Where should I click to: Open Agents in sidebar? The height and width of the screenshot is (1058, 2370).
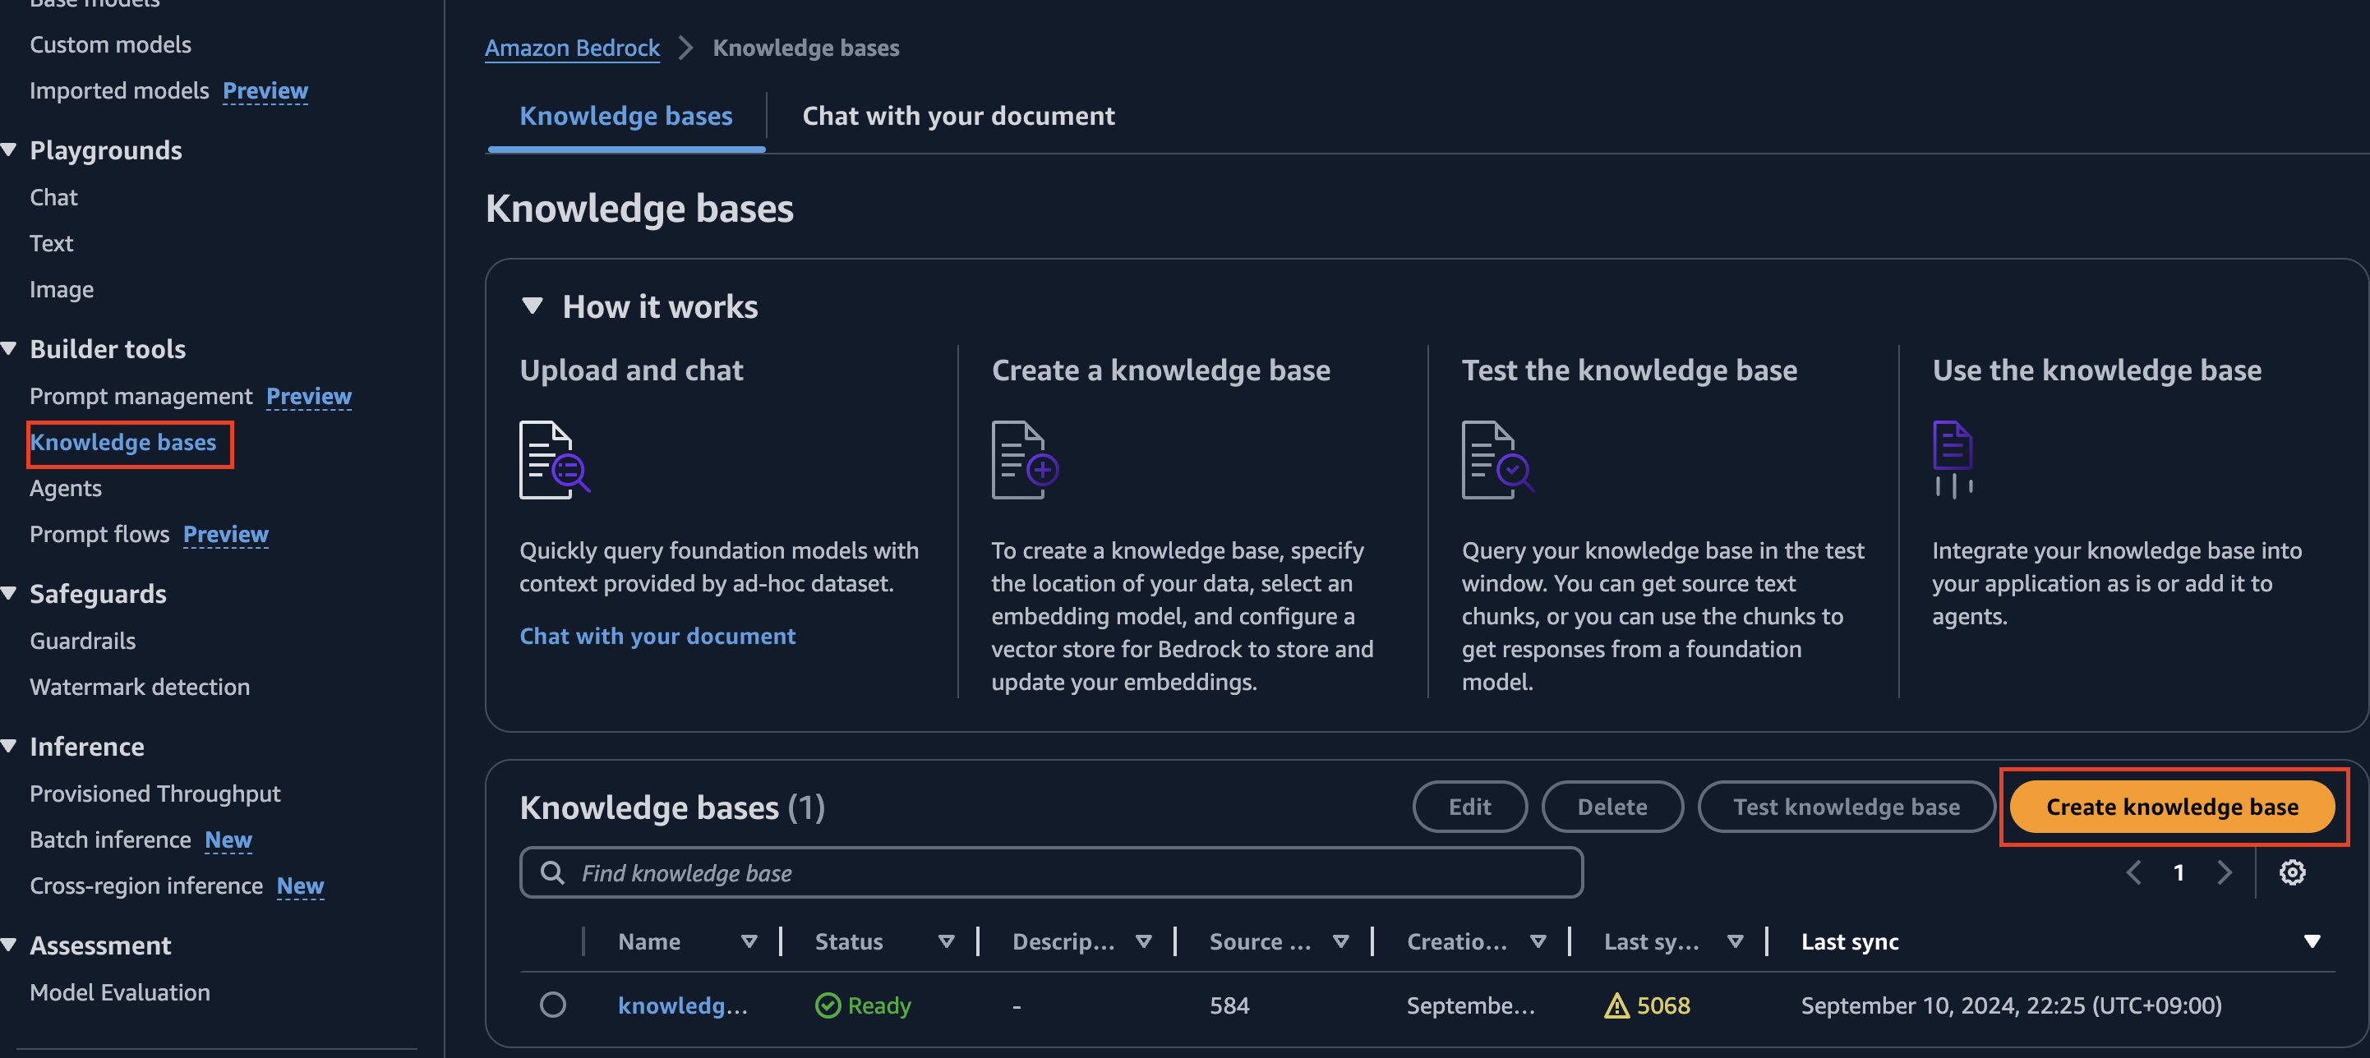pyautogui.click(x=65, y=488)
